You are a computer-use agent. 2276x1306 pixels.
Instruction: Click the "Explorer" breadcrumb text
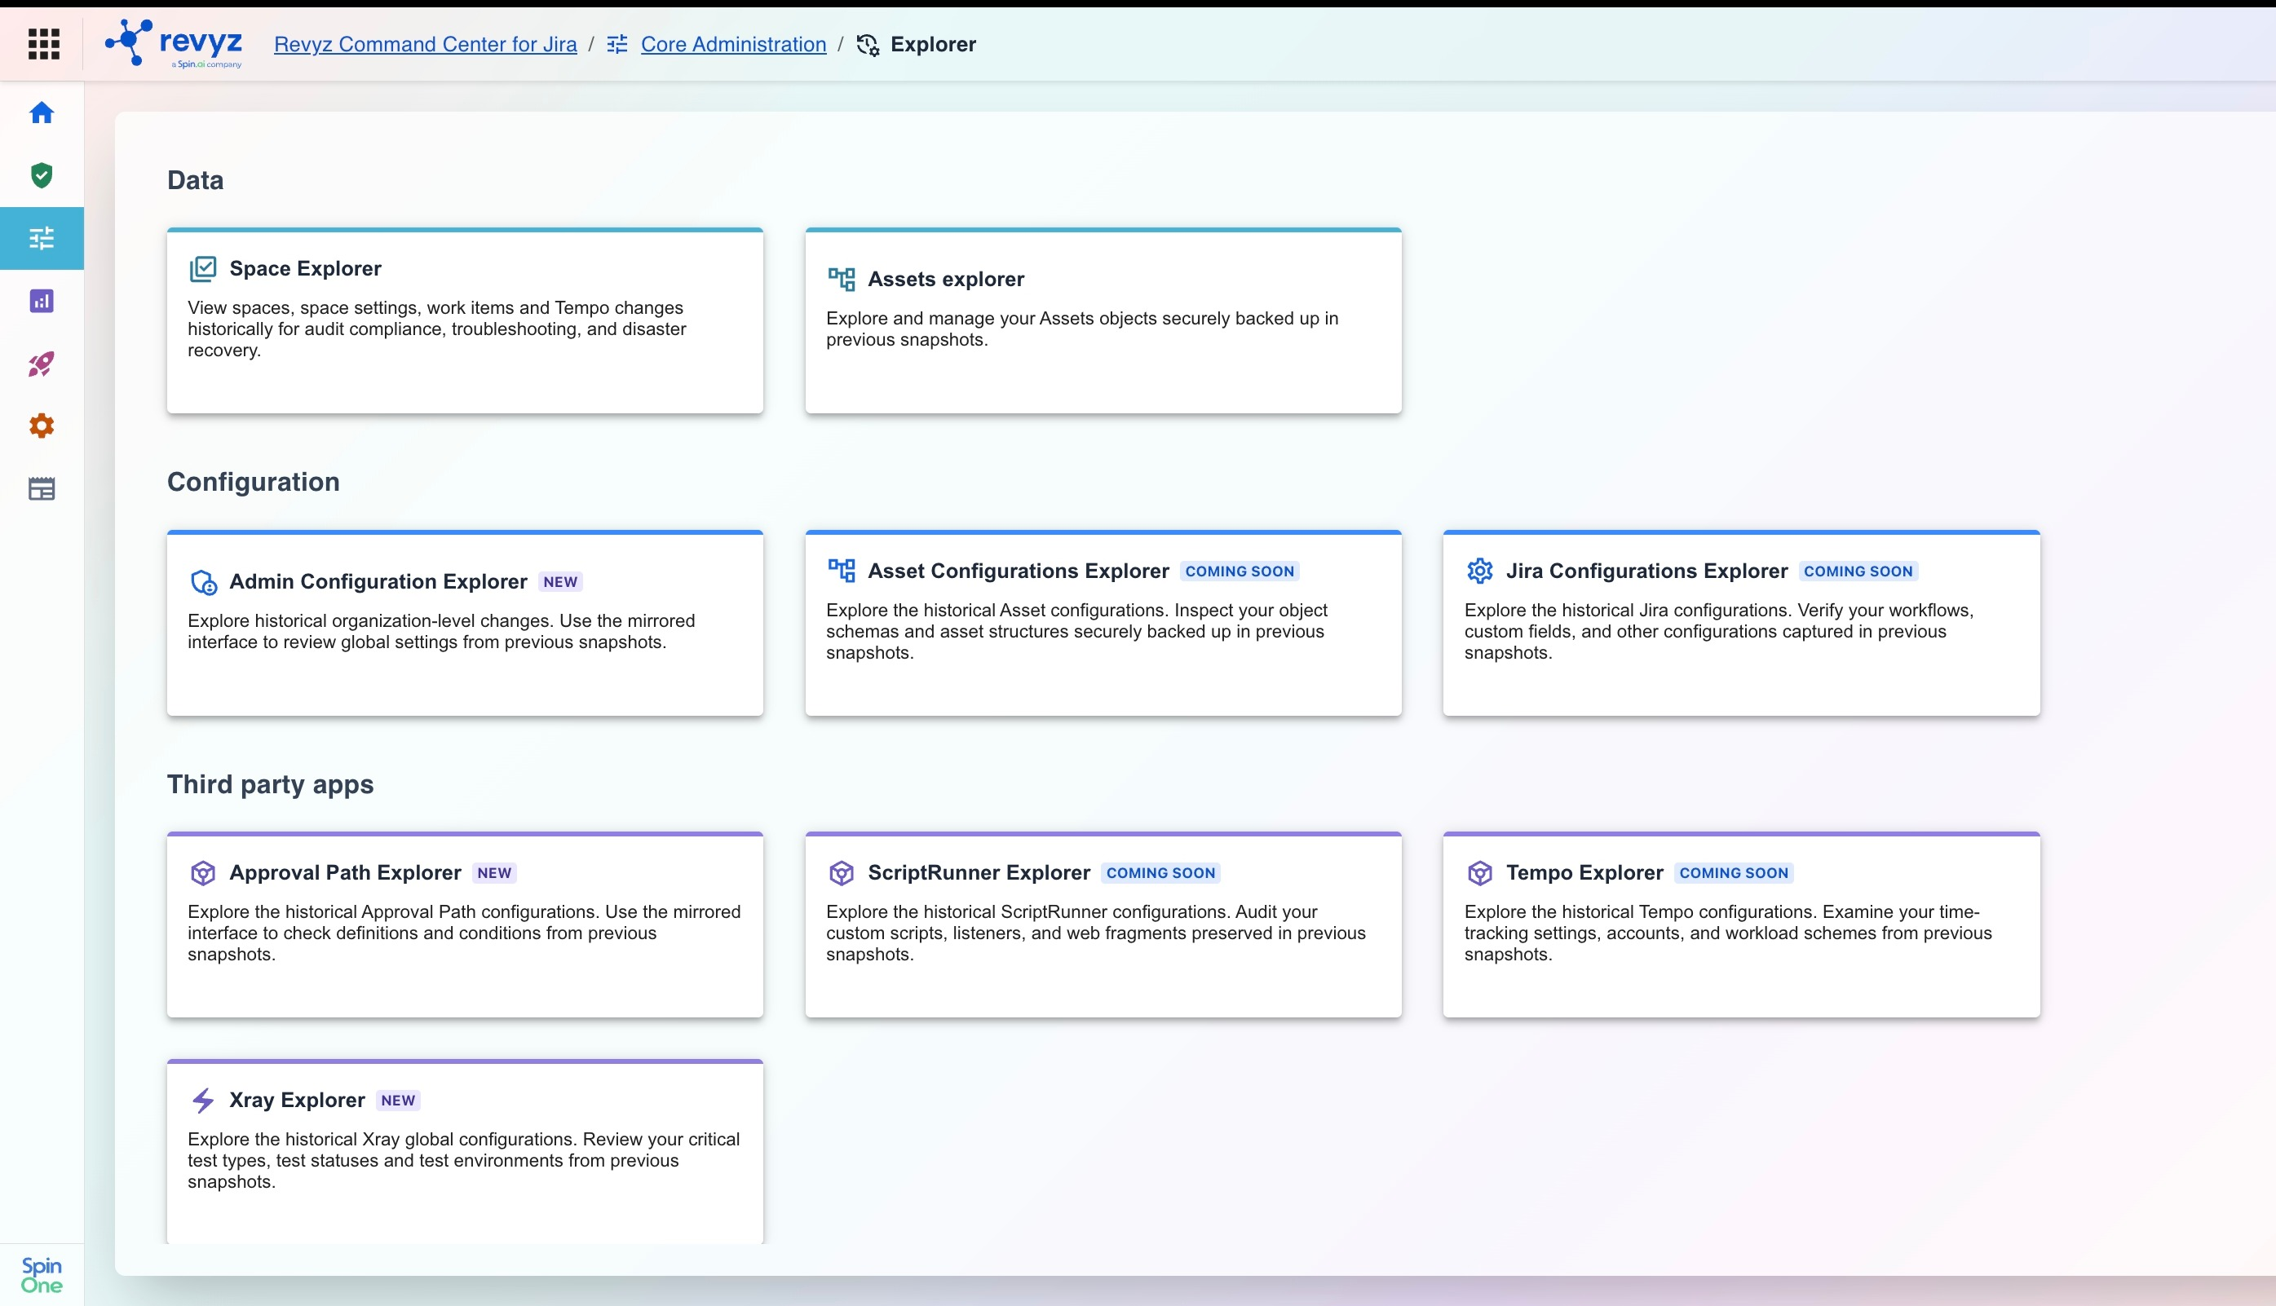pyautogui.click(x=933, y=44)
